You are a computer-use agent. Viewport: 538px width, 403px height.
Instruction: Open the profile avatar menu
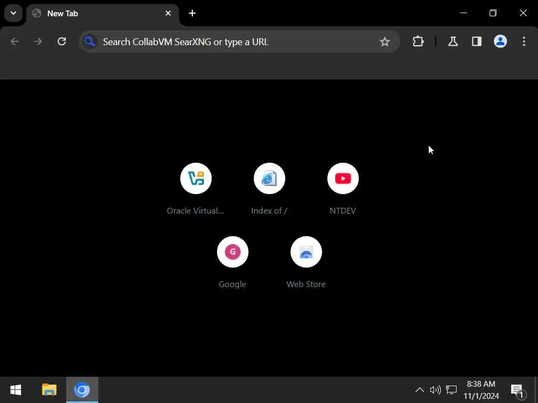[x=500, y=41]
